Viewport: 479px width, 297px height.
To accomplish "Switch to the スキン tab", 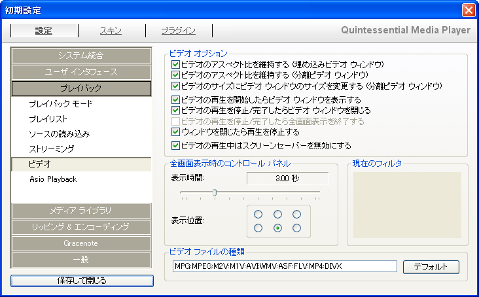I will point(110,31).
